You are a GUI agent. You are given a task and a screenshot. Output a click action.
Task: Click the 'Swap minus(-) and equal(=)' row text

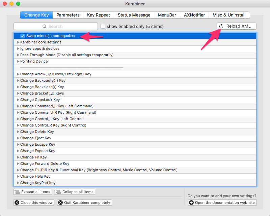(x=50, y=36)
